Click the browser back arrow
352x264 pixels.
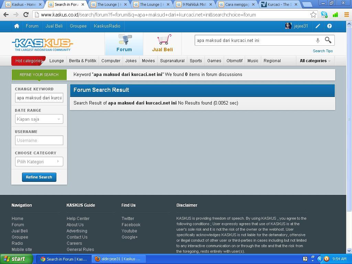pyautogui.click(x=6, y=15)
